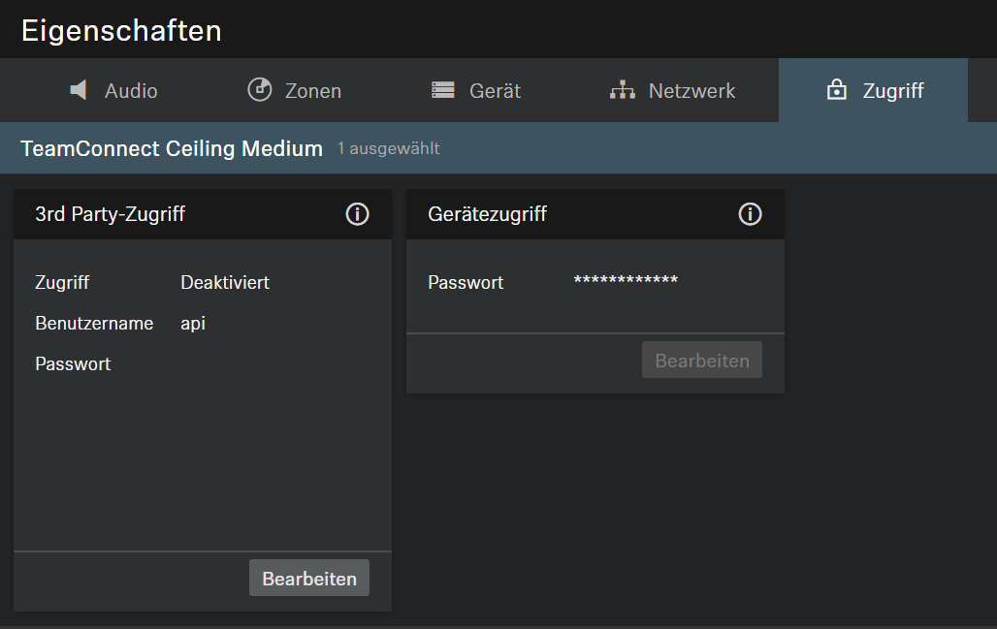Screen dimensions: 997x629
Task: Click the Deaktiviert access status value
Action: pyautogui.click(x=225, y=283)
